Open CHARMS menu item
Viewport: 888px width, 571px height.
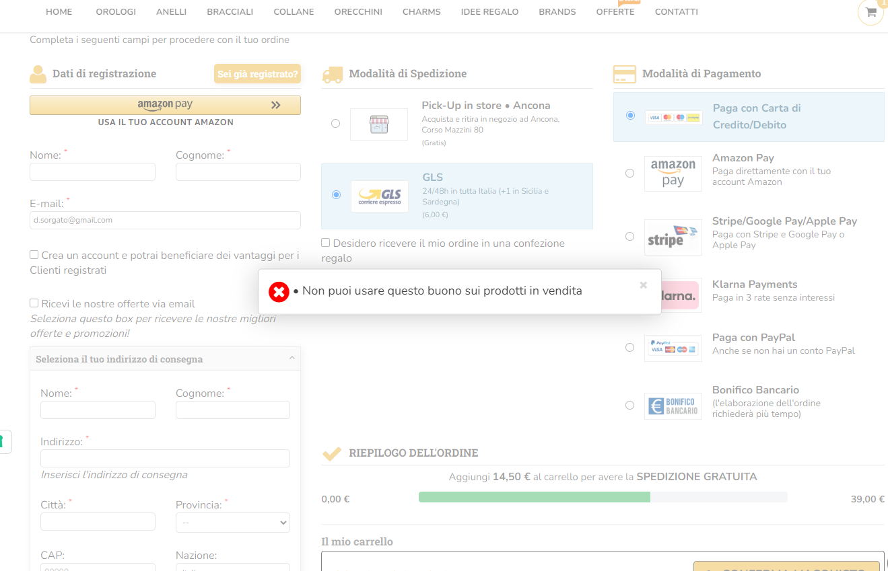click(421, 12)
